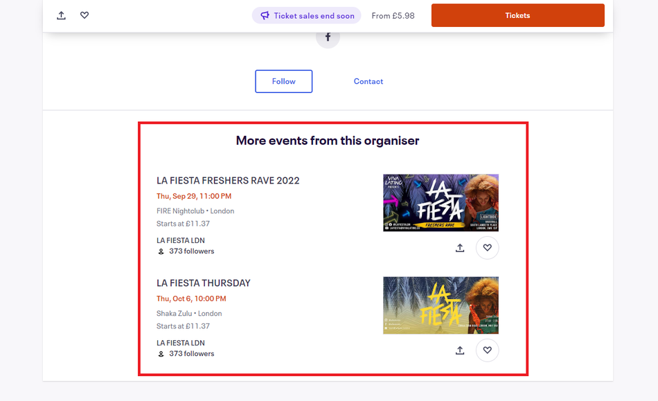Screen dimensions: 658x401
Task: Click the Freshers Rave event banner image
Action: (x=441, y=202)
